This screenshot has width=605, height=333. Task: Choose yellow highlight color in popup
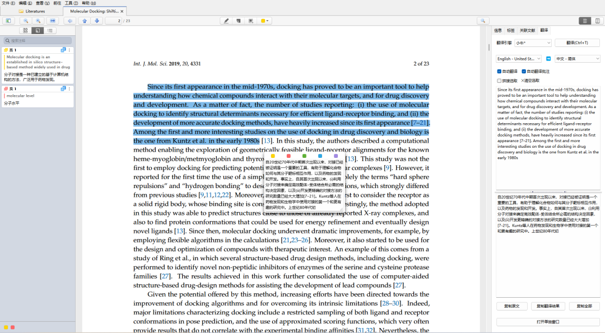tap(273, 156)
